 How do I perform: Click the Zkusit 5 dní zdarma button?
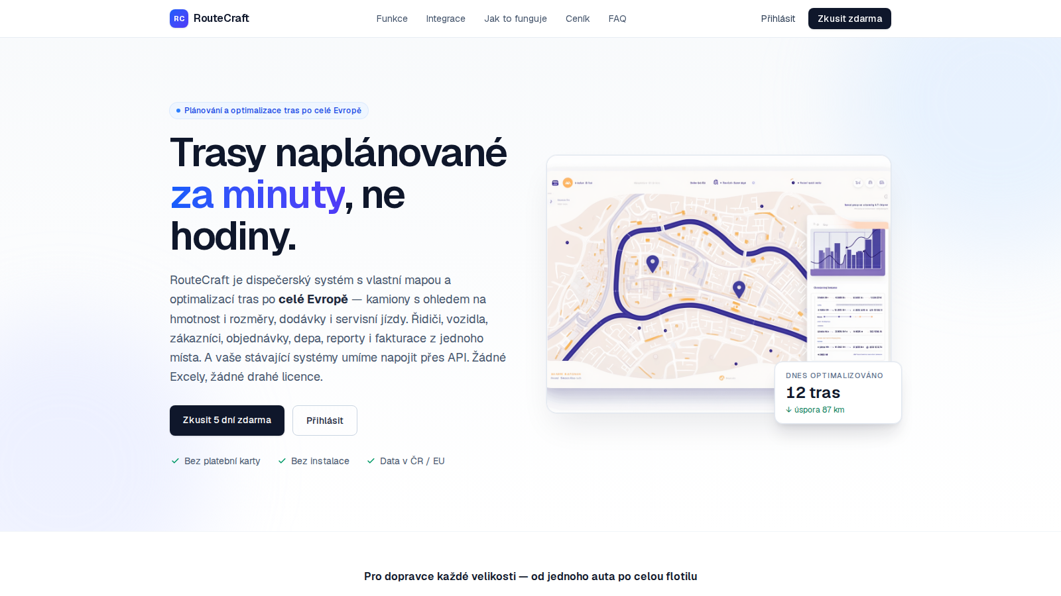(227, 421)
